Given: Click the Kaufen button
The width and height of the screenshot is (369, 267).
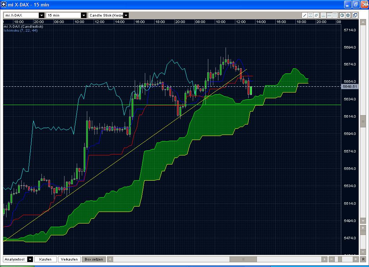Looking at the screenshot, I should click(45, 259).
